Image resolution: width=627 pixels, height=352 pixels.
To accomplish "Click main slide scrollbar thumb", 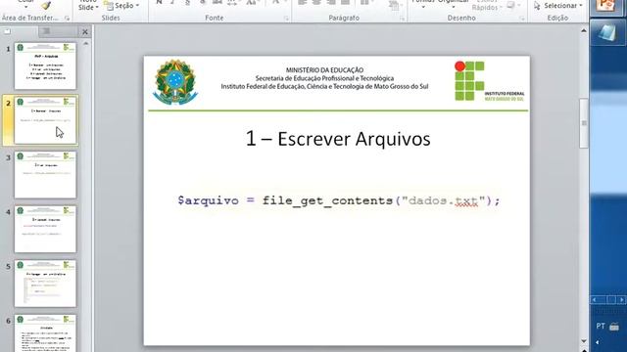I will [x=584, y=123].
